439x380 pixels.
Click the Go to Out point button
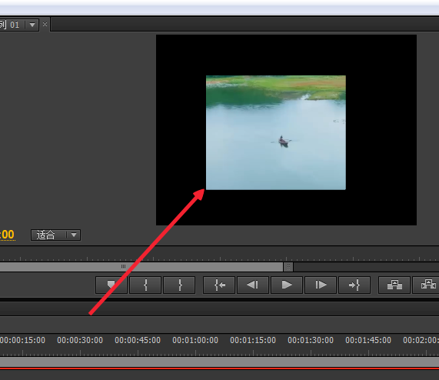click(354, 285)
